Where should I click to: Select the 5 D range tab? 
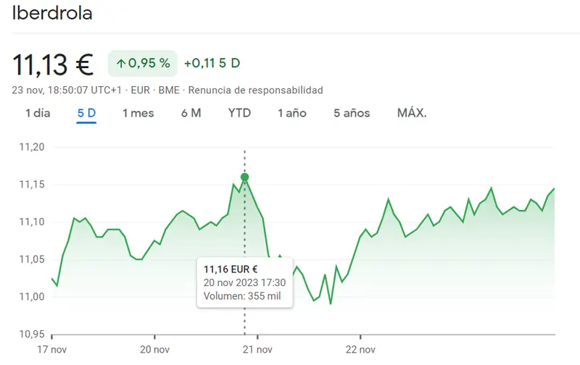pyautogui.click(x=86, y=113)
